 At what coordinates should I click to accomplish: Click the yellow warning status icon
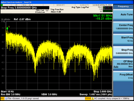pyautogui.click(x=93, y=98)
